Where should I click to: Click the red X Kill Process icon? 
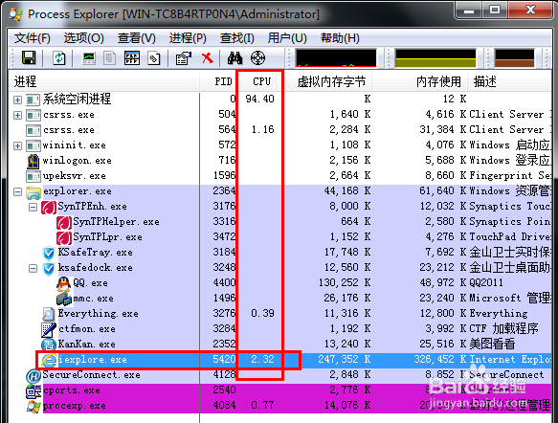[x=207, y=57]
